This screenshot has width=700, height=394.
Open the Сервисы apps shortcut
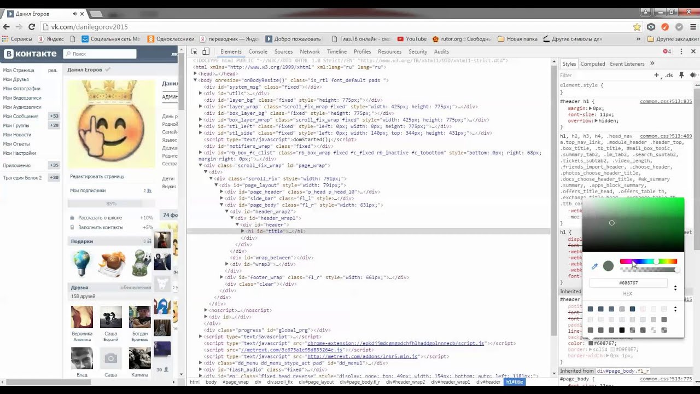[x=17, y=39]
